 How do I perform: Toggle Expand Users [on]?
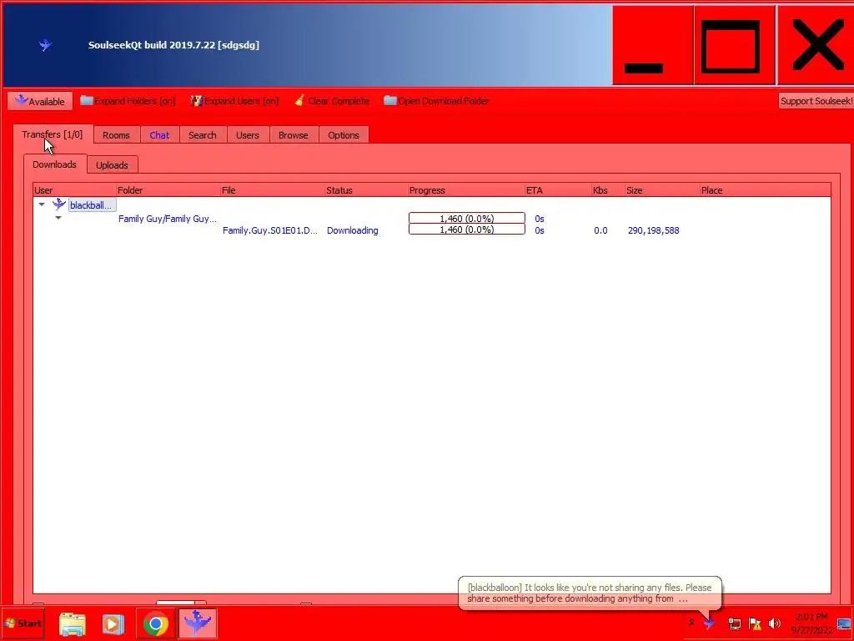tap(234, 101)
